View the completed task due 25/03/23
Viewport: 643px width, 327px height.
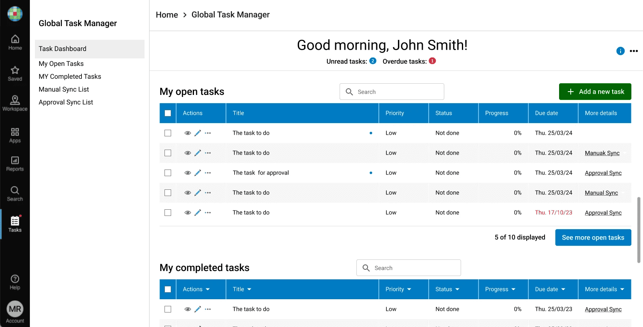[188, 309]
